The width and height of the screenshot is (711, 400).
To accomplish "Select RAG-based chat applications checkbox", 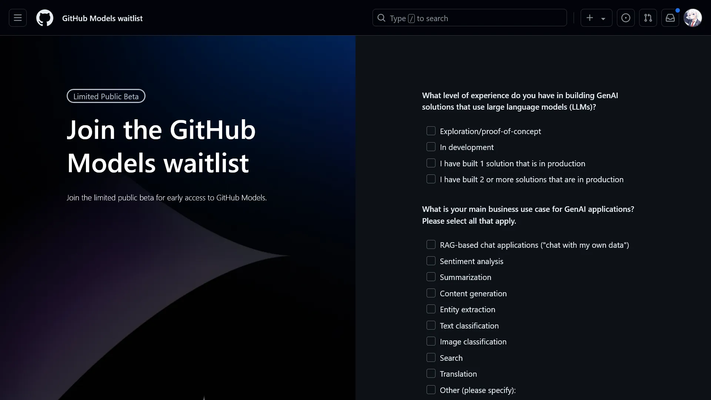I will [x=431, y=245].
